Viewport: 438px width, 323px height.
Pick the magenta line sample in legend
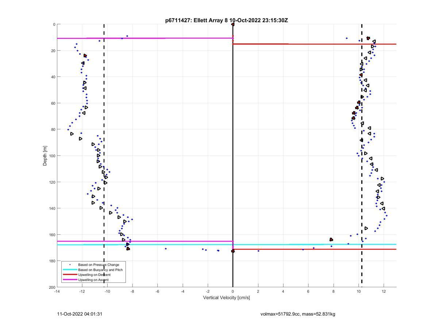(70, 280)
